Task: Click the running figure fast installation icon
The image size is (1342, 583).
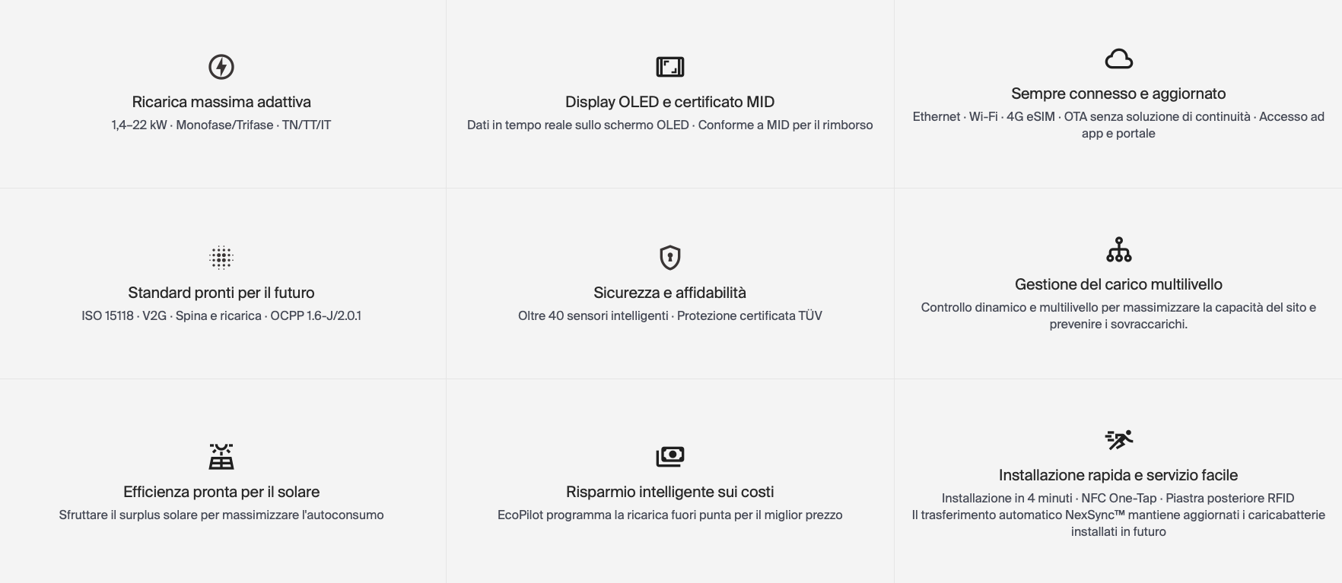Action: pos(1118,439)
